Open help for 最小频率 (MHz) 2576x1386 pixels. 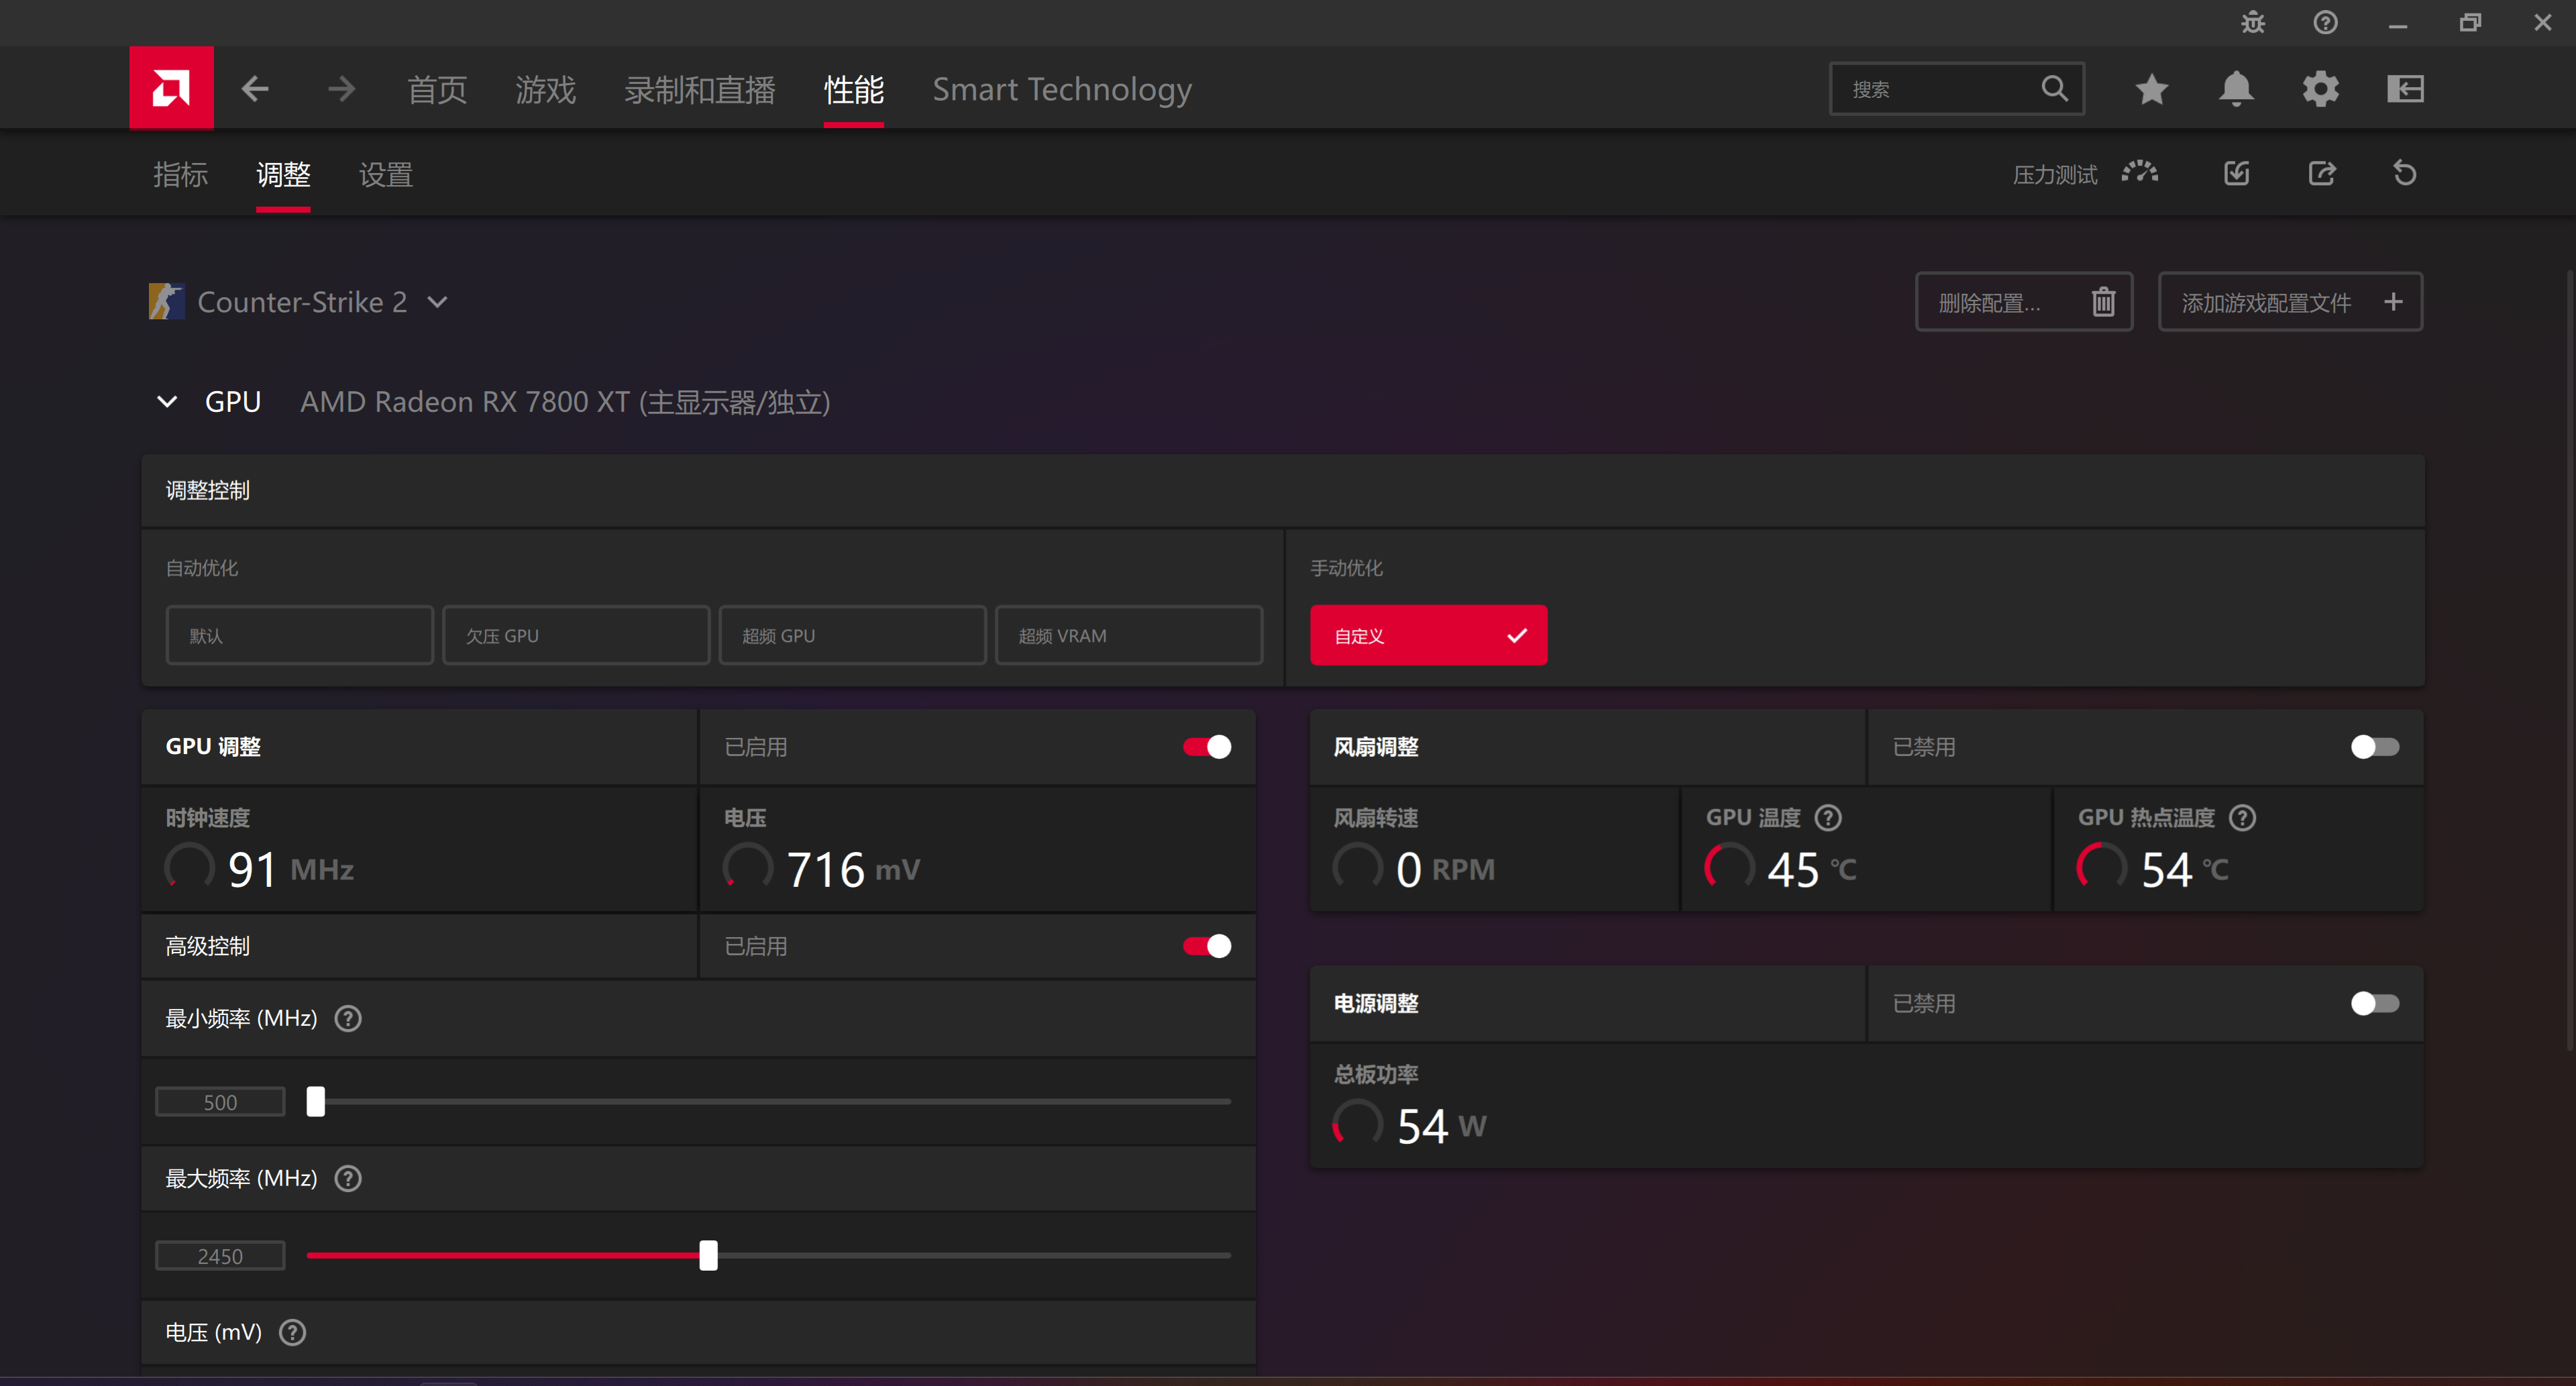348,1018
